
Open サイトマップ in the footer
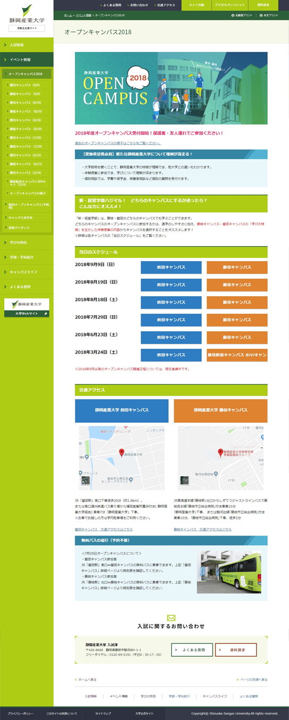click(x=103, y=713)
